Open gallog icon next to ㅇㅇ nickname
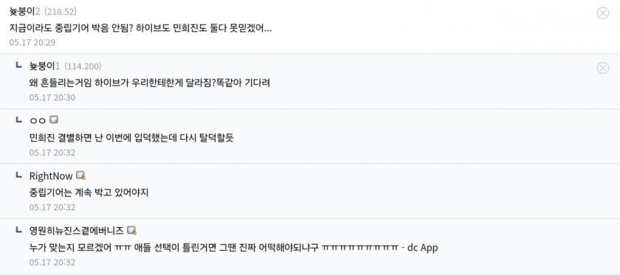This screenshot has width=620, height=275. [54, 119]
